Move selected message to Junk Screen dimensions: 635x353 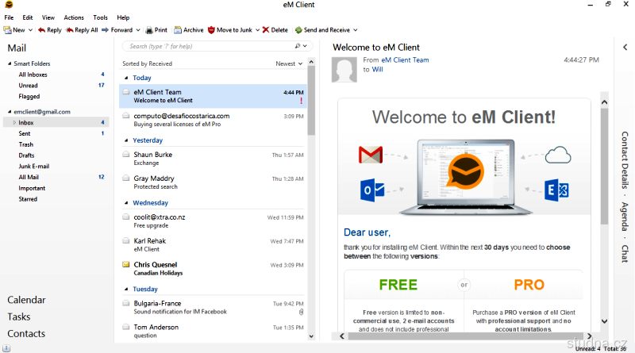pyautogui.click(x=230, y=30)
